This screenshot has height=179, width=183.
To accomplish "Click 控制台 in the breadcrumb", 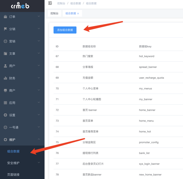I will pyautogui.click(x=61, y=3).
